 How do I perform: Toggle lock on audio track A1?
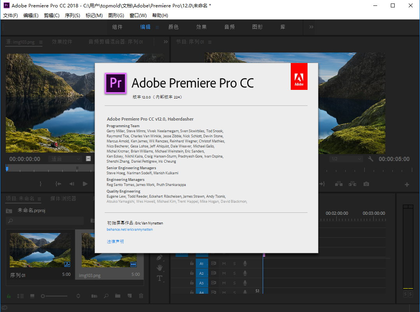[x=192, y=263]
